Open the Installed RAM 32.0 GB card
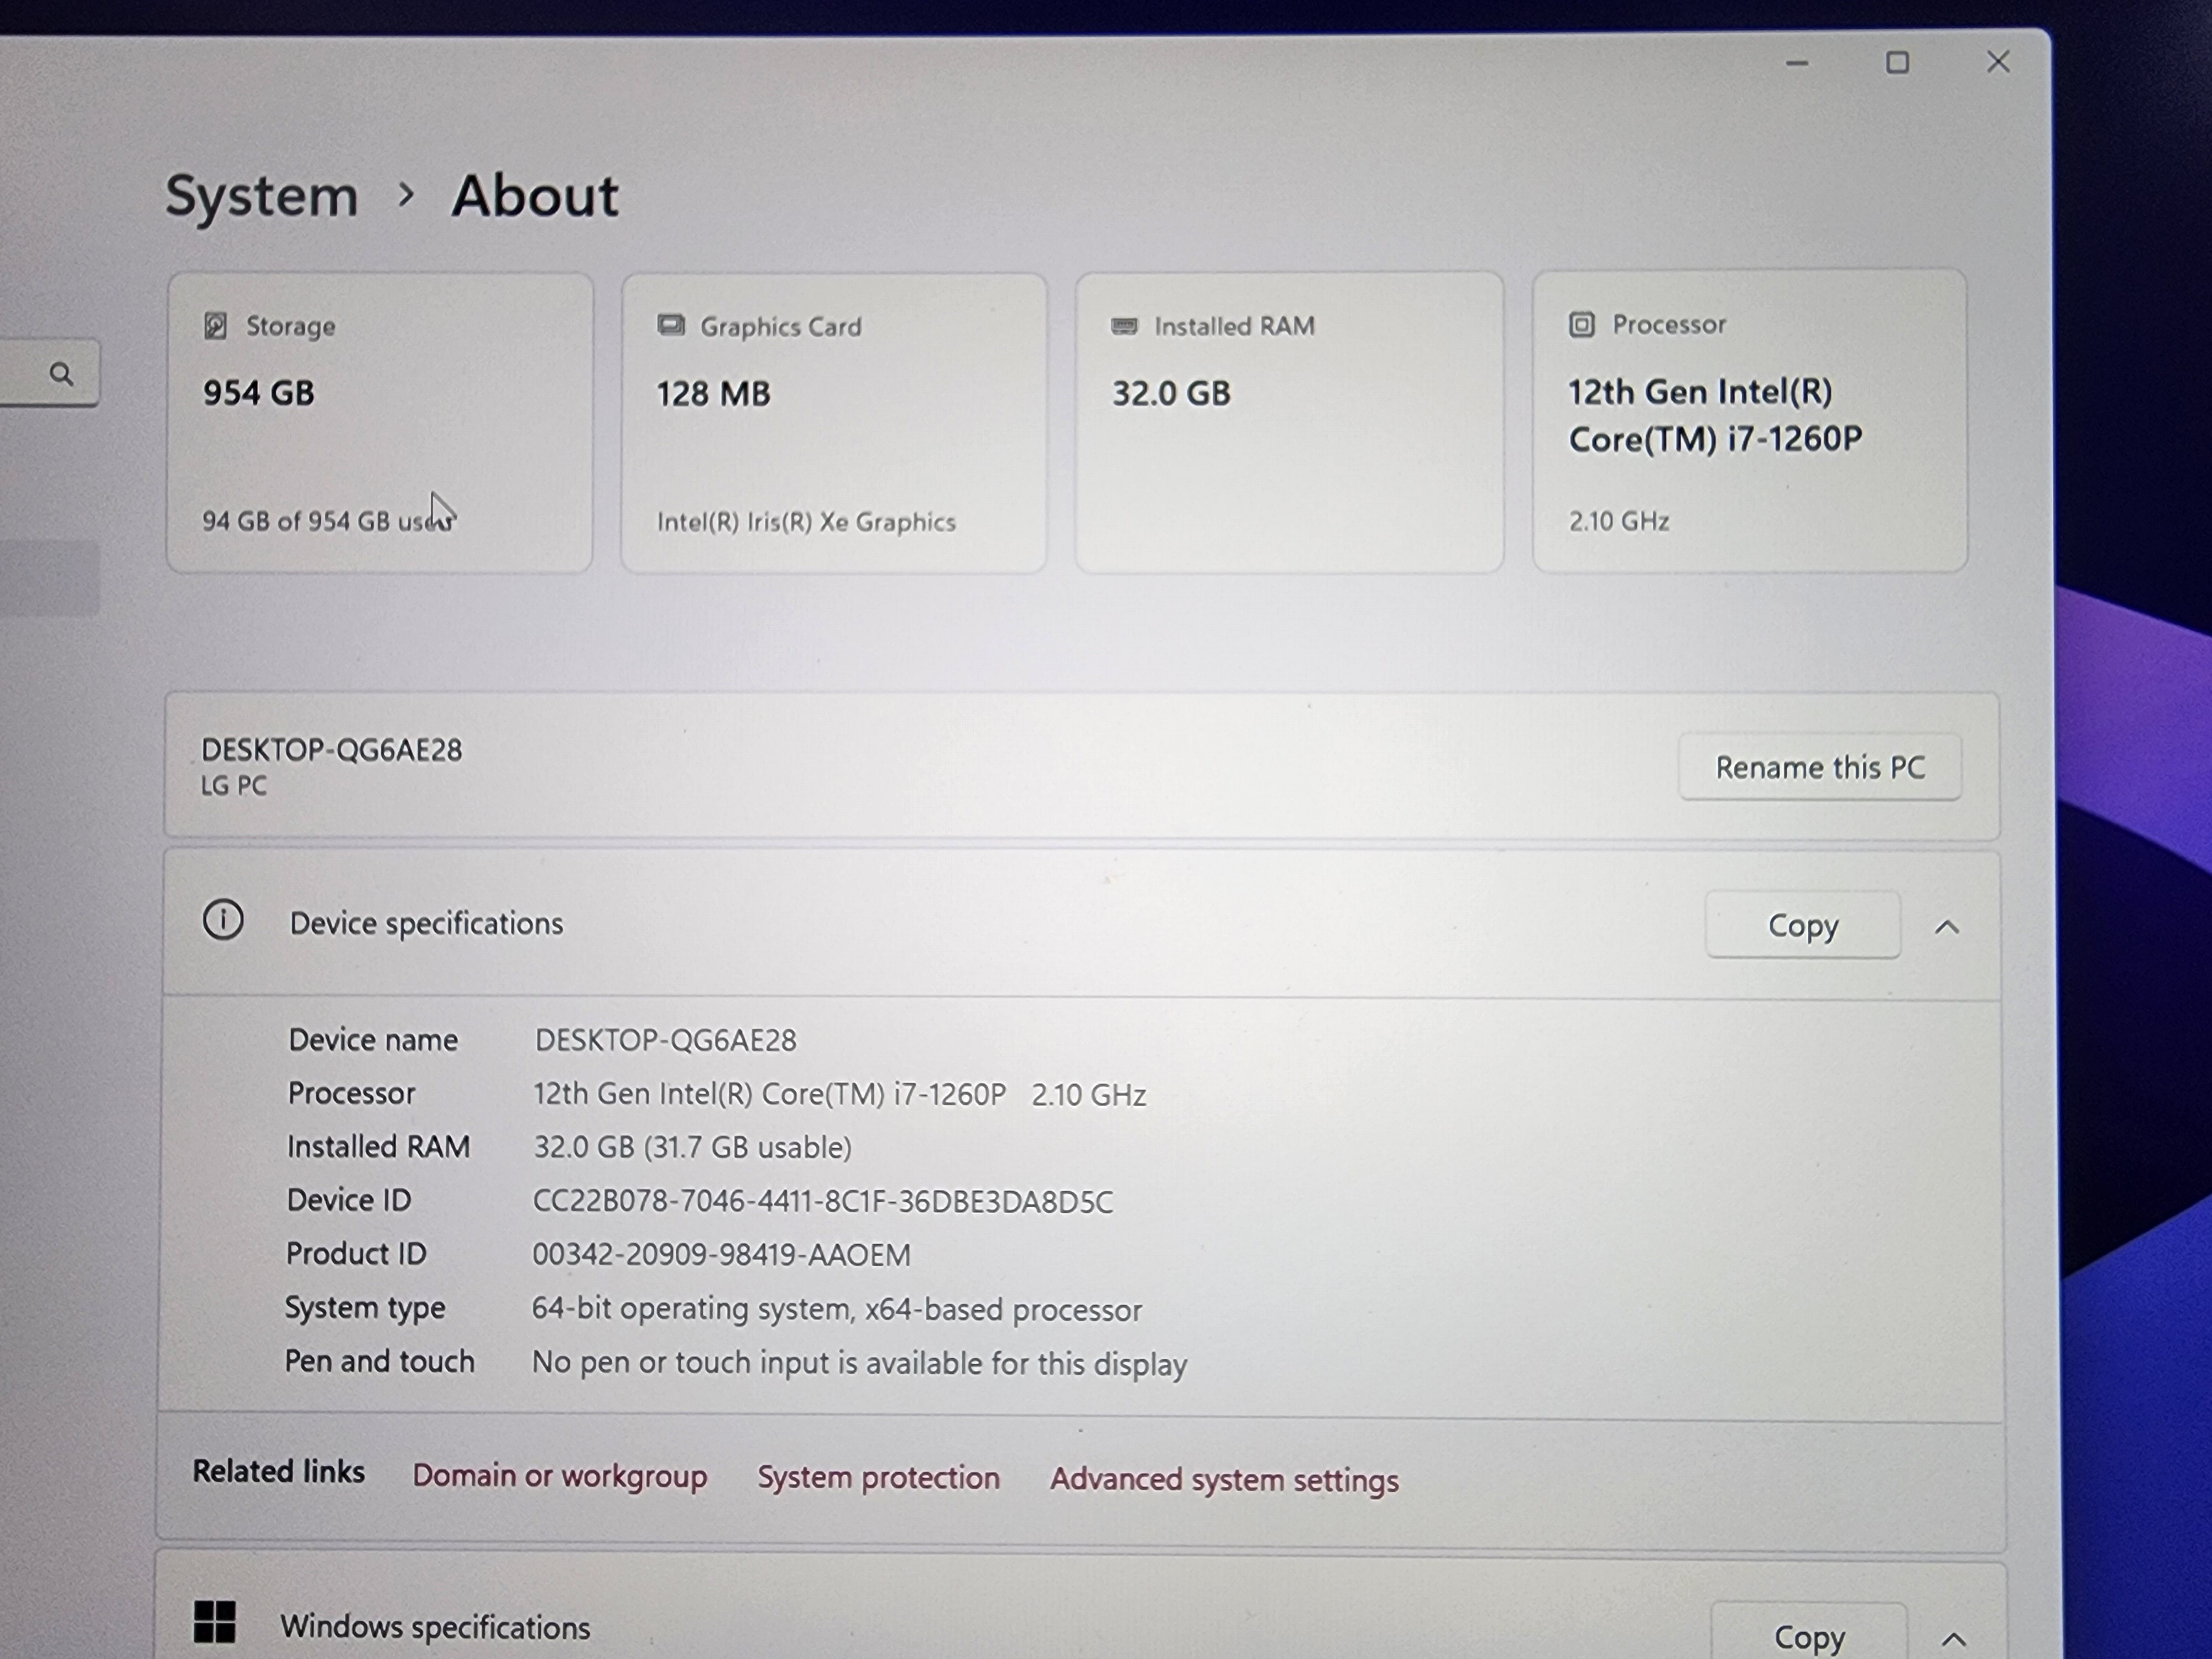 click(x=1289, y=422)
